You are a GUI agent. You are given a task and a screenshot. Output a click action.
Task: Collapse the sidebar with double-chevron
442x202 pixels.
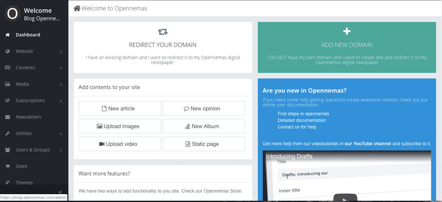click(x=60, y=192)
